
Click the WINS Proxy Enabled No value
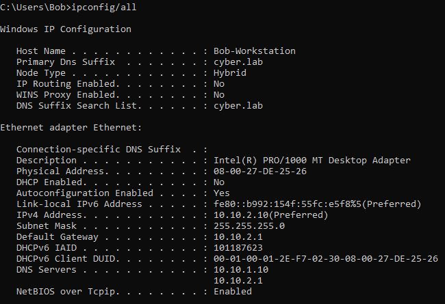tap(219, 95)
